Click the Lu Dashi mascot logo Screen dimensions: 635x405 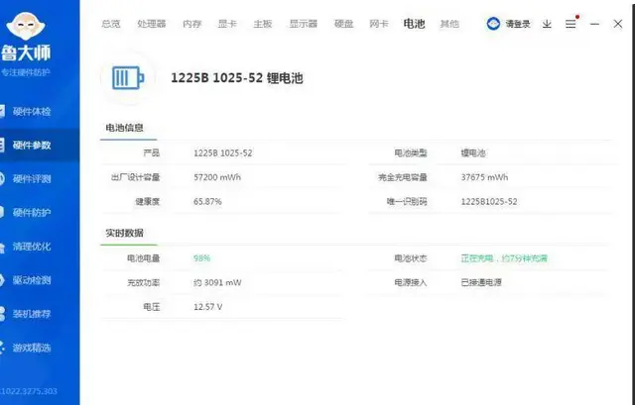pyautogui.click(x=26, y=26)
